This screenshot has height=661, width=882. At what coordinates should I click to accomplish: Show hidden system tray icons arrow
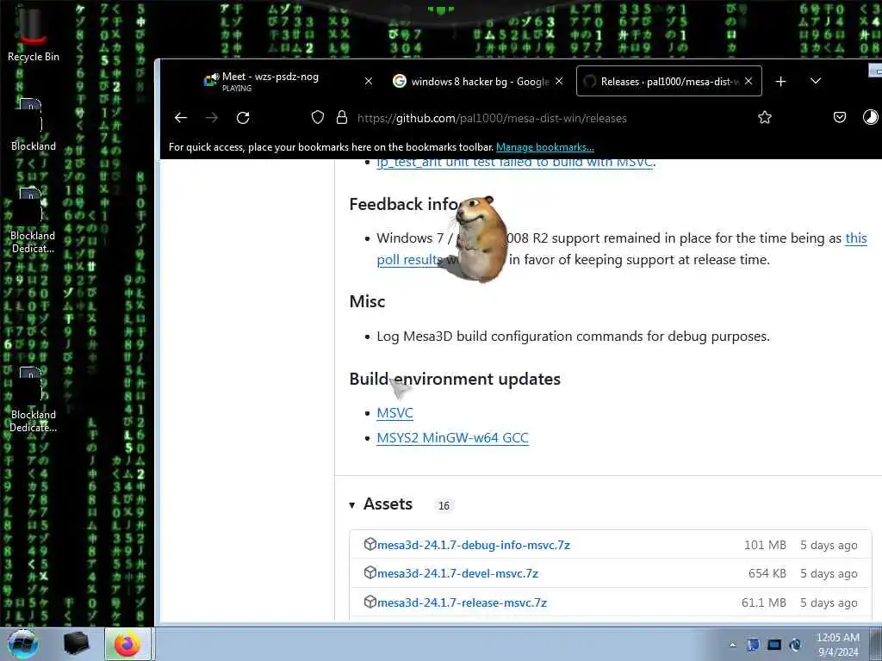pos(732,646)
